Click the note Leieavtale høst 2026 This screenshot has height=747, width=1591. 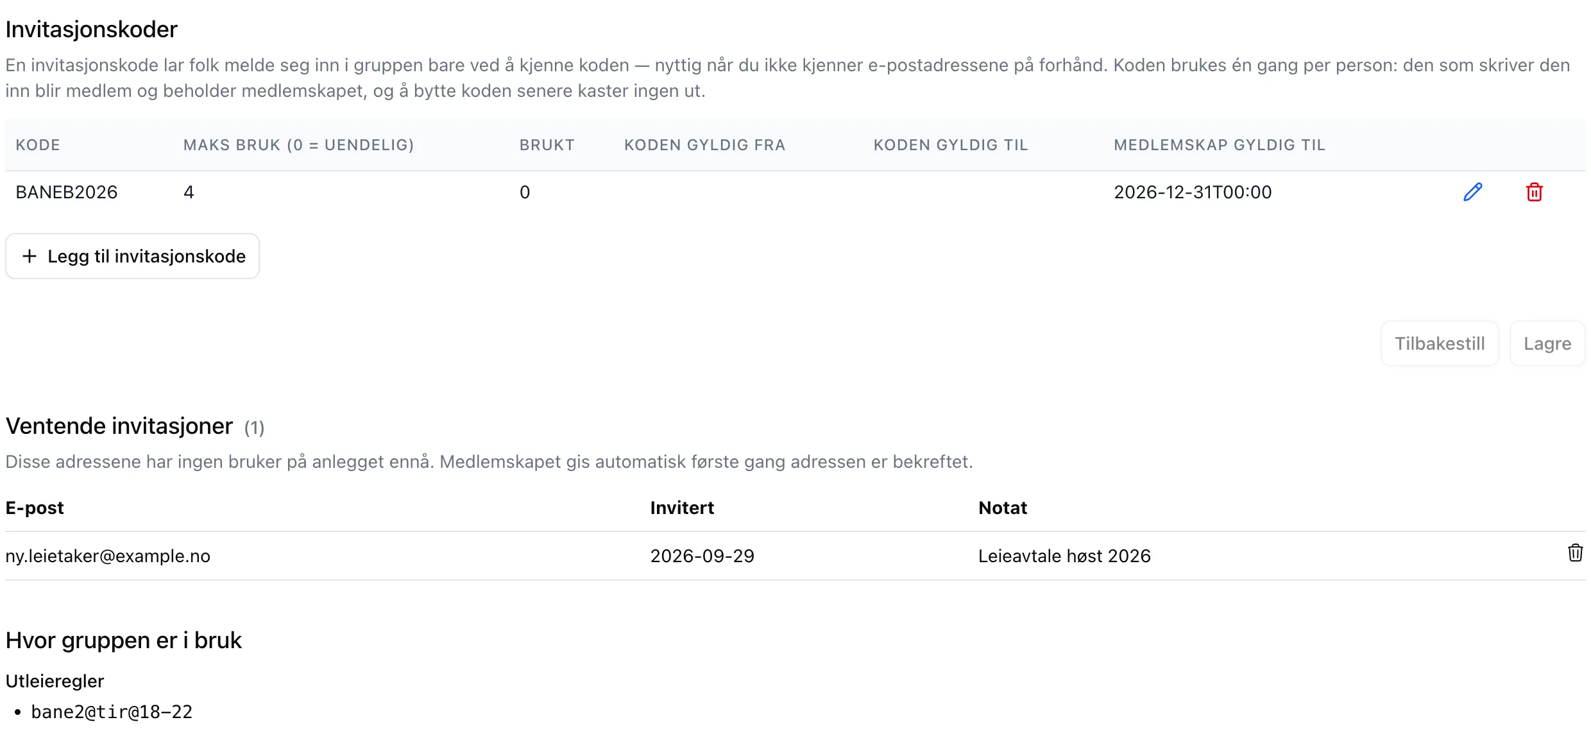click(1064, 556)
